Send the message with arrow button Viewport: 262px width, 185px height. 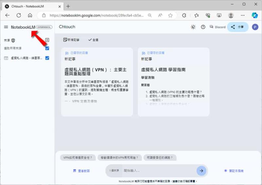201,171
